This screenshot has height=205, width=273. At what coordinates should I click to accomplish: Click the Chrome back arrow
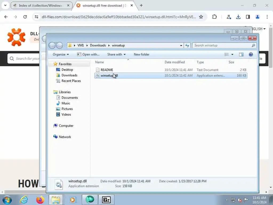[x=6, y=17]
